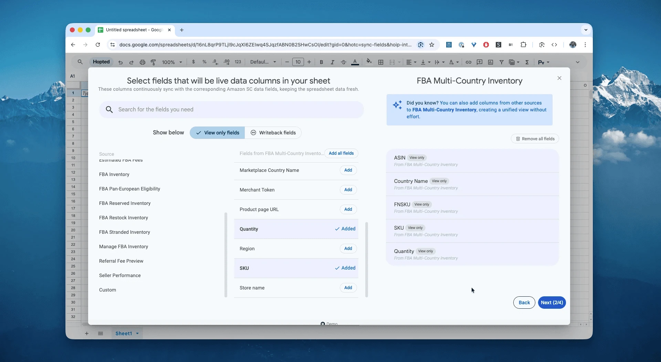Click the fields search box
The height and width of the screenshot is (362, 661).
point(231,109)
